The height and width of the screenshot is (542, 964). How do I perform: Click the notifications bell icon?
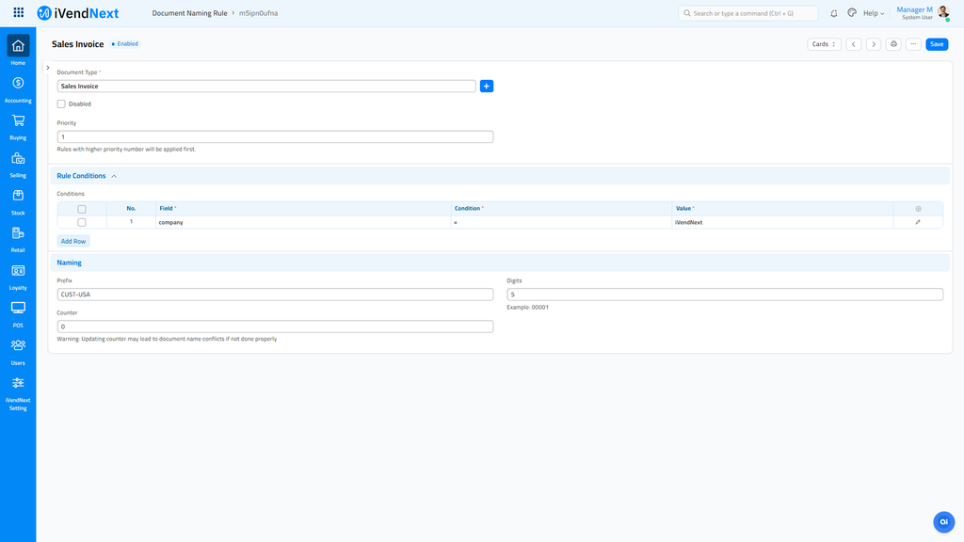tap(833, 13)
